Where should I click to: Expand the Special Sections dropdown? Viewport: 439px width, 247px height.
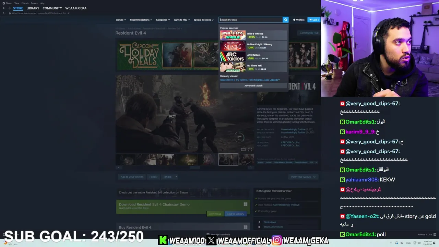(x=203, y=20)
